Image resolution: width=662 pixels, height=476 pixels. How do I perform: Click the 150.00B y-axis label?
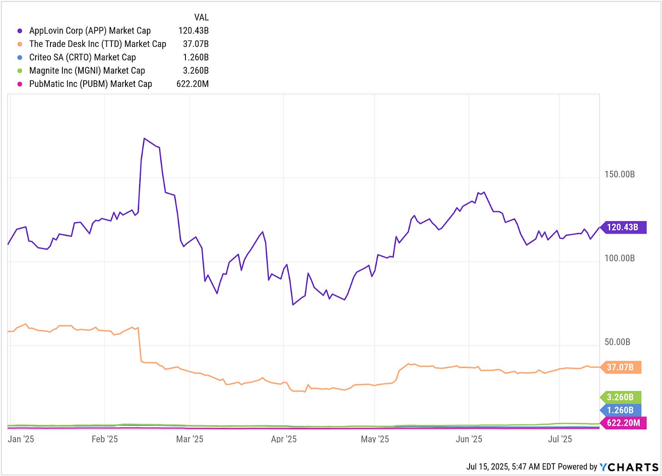point(619,175)
